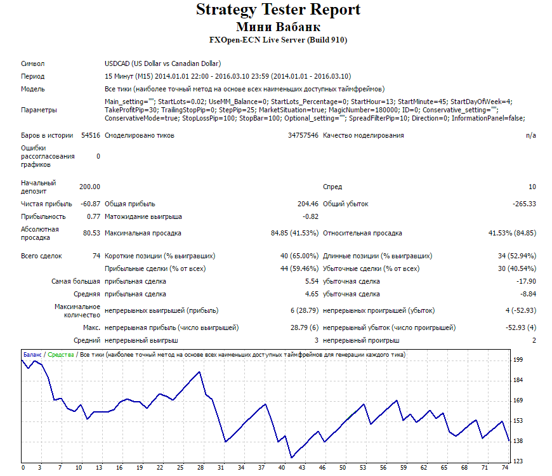Screen dimensions: 552x476
Task: Select 'USDCAD (US Dollar vs Canadian Dollar)' text
Action: point(162,63)
